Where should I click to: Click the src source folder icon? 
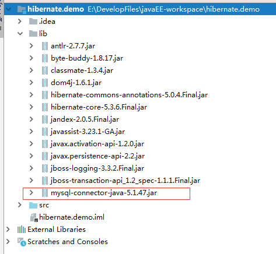33,205
